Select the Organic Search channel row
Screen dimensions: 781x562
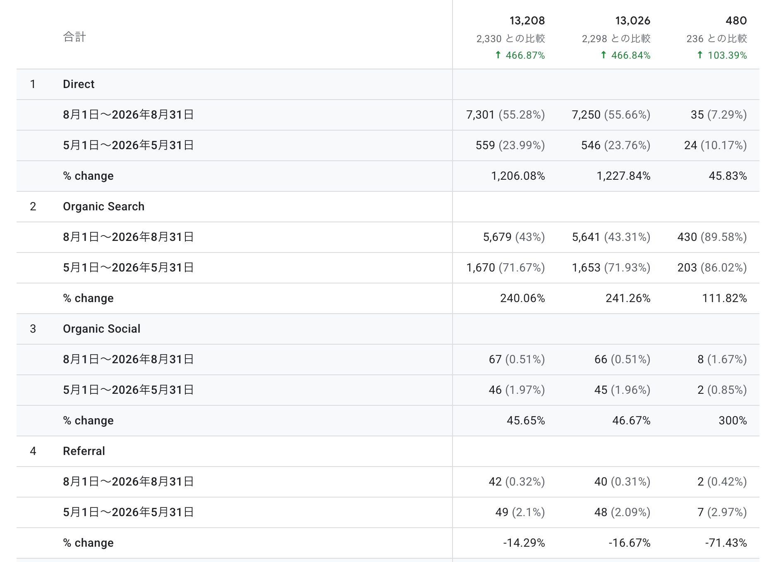click(x=388, y=207)
